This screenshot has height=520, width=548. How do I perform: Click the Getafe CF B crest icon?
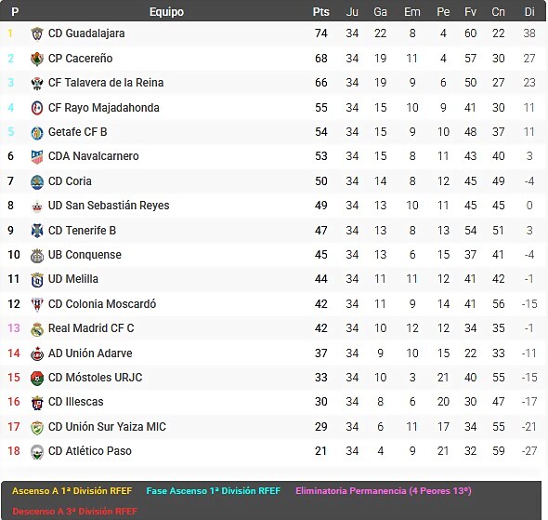37,132
